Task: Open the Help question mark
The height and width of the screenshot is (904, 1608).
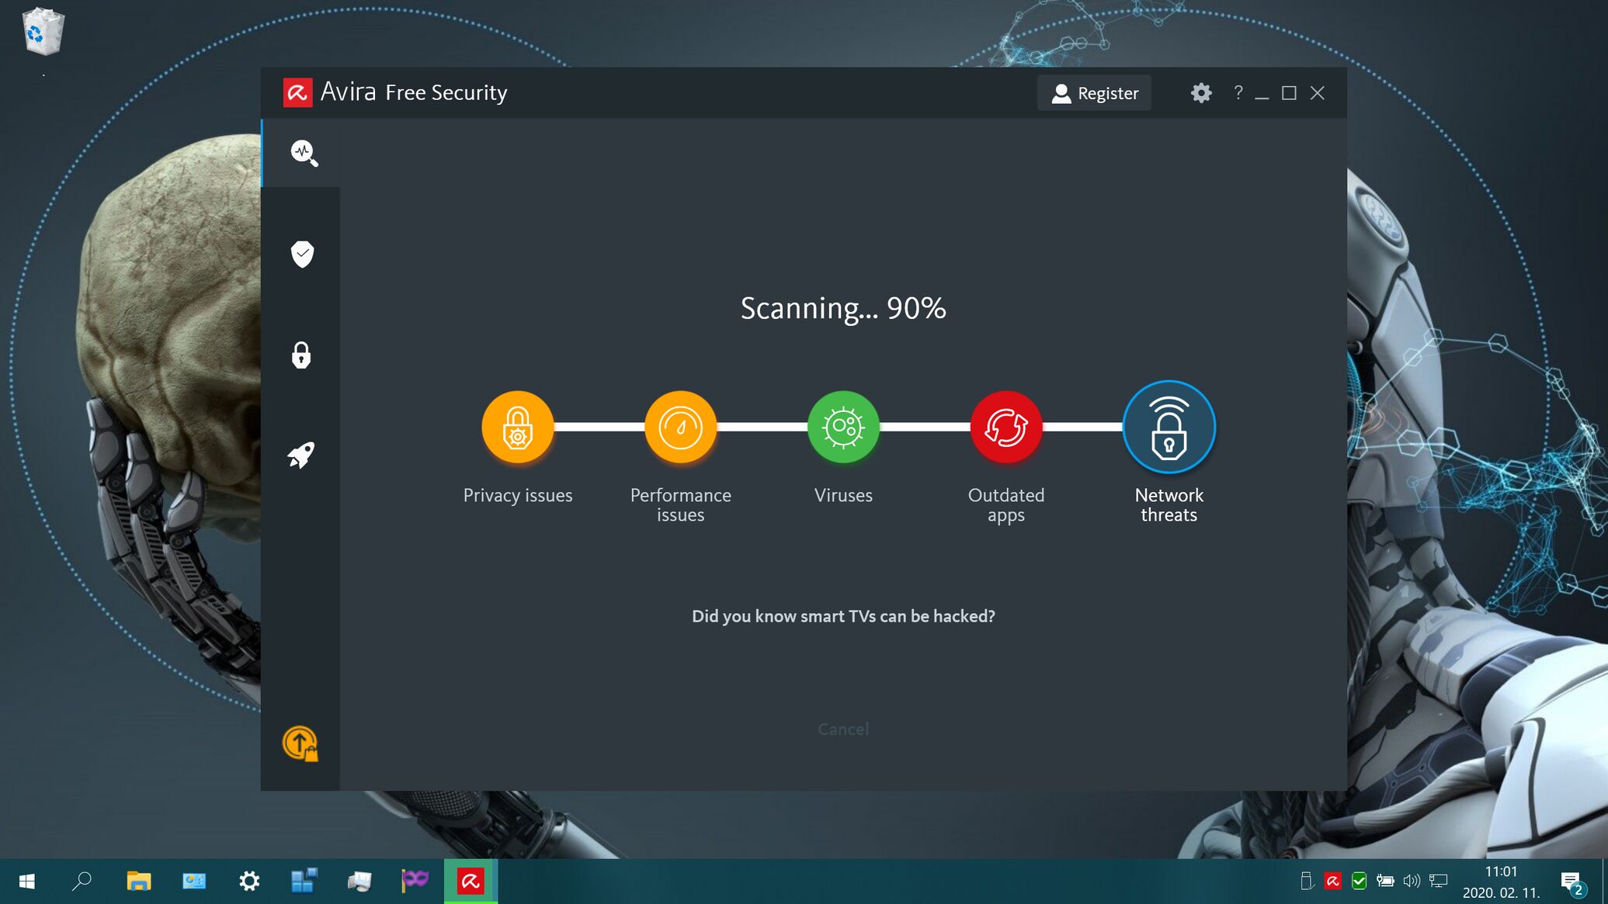Action: (1238, 93)
